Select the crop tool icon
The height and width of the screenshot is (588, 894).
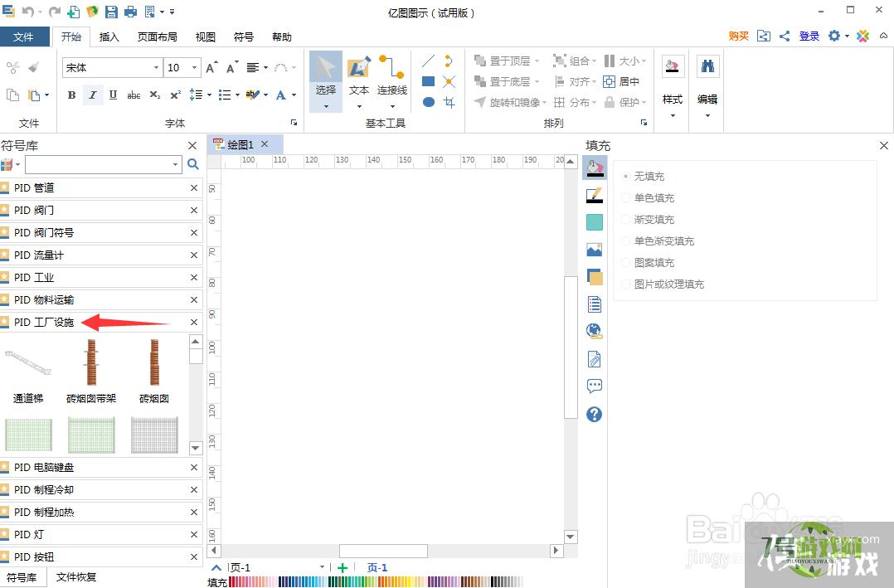[449, 102]
